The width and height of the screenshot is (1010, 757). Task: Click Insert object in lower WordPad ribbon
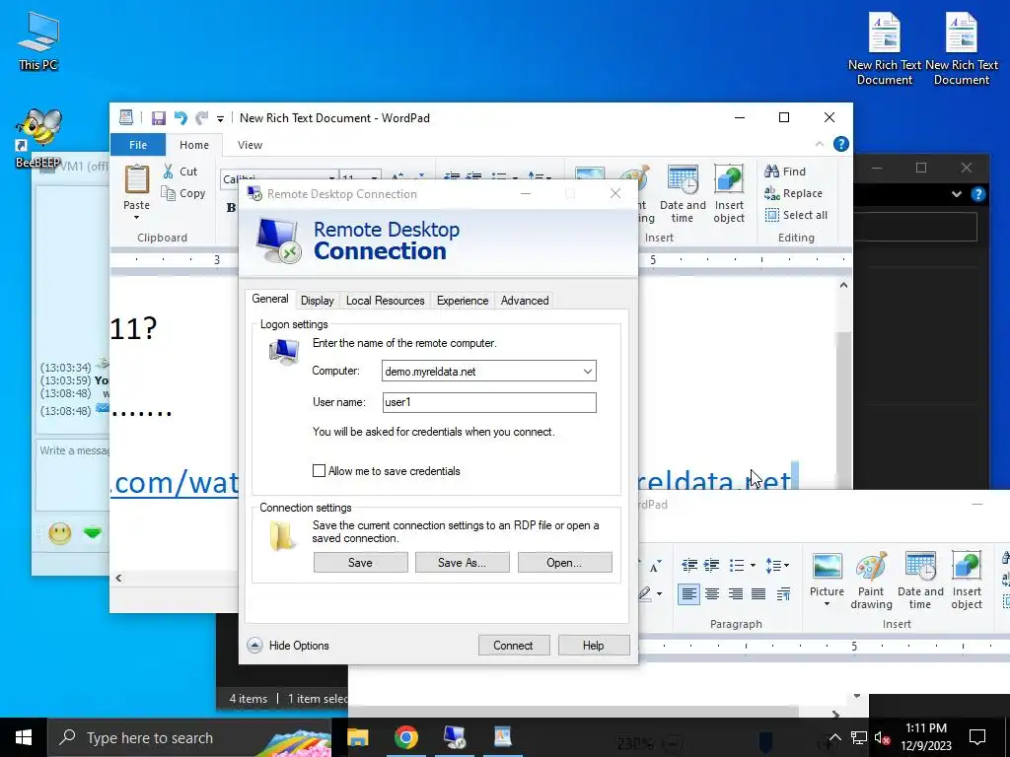[967, 580]
